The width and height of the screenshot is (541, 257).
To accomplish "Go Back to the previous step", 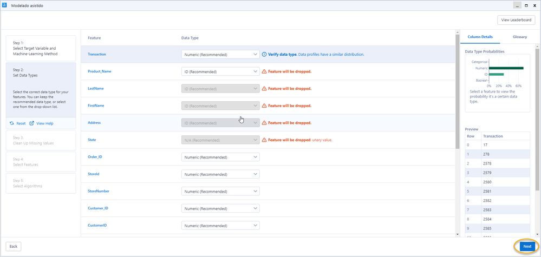I will coord(14,246).
